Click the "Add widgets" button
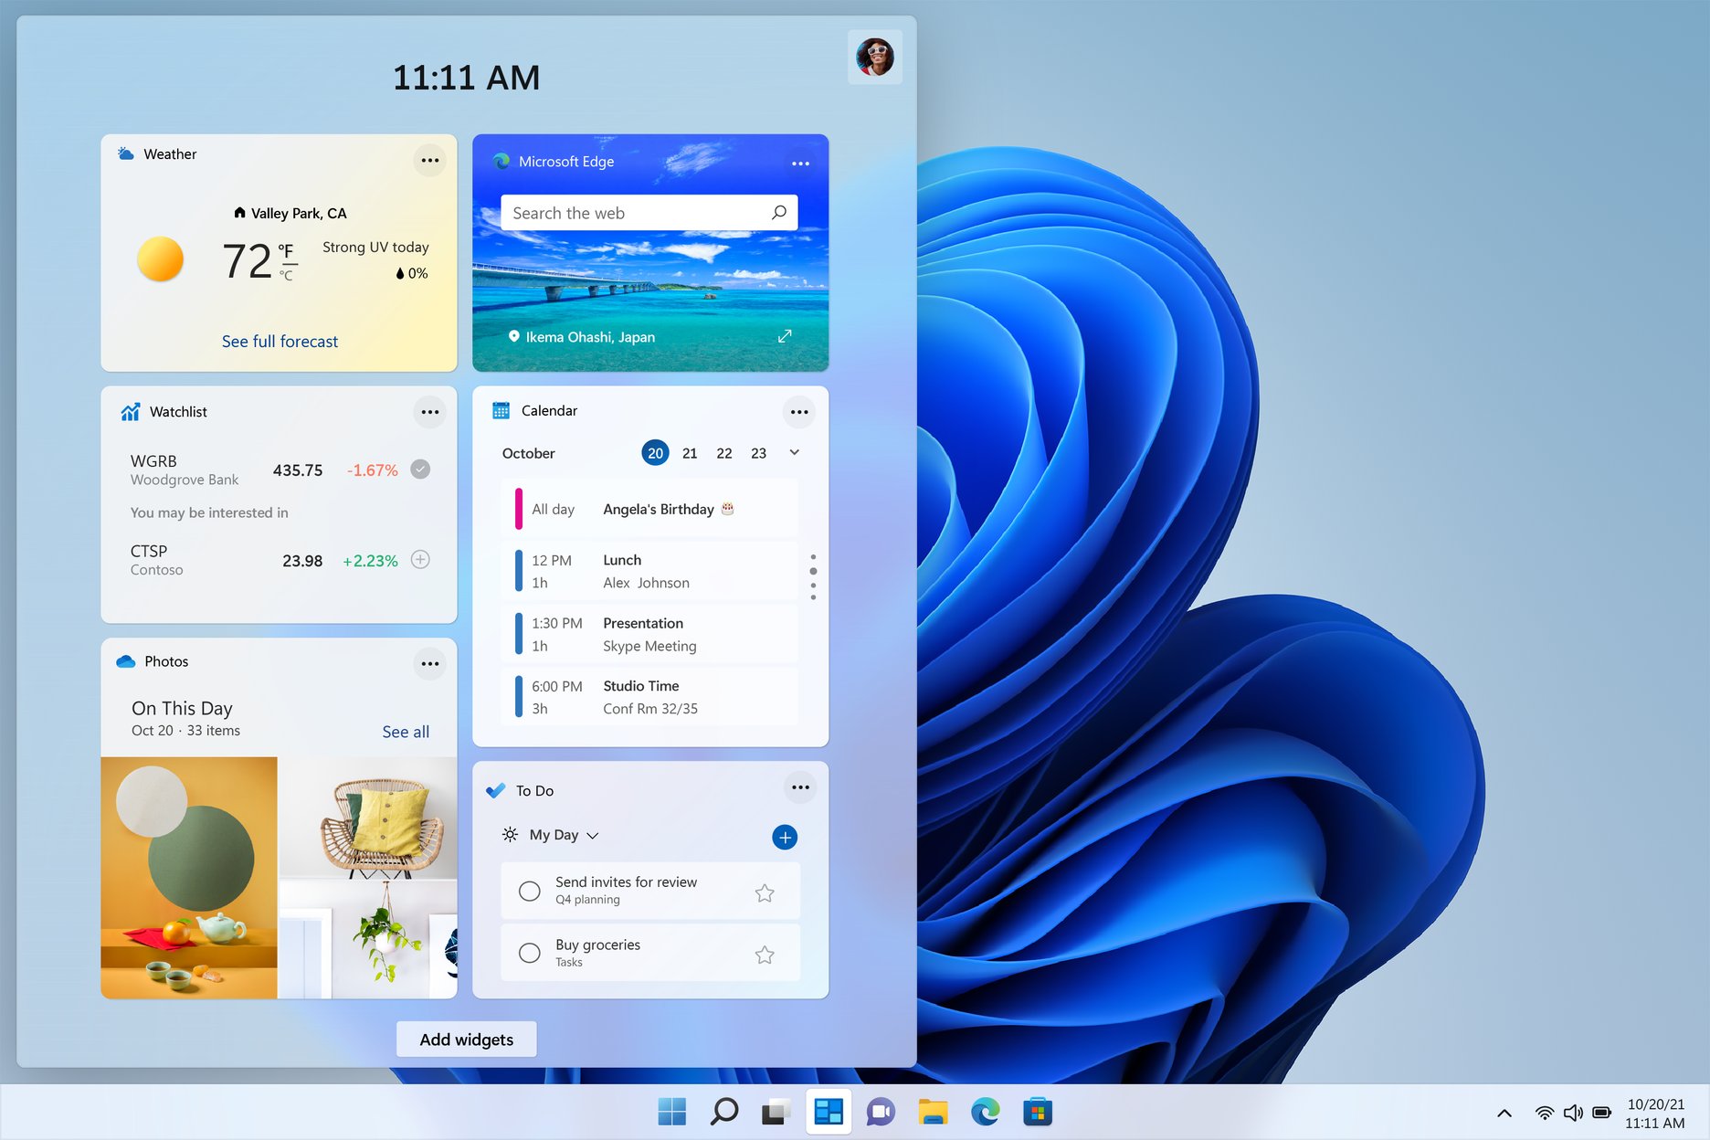 click(466, 1039)
